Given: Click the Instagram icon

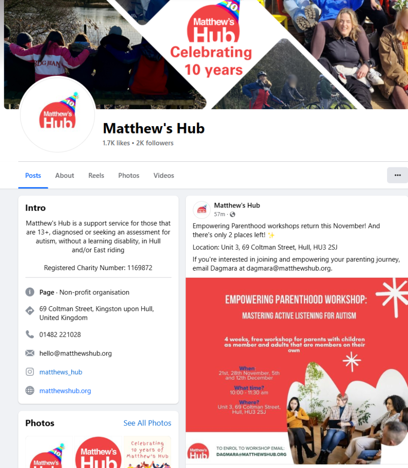Looking at the screenshot, I should 30,372.
